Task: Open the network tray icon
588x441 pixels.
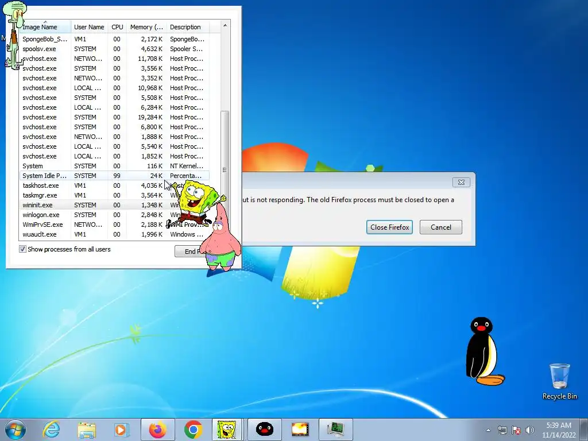Action: click(x=502, y=430)
